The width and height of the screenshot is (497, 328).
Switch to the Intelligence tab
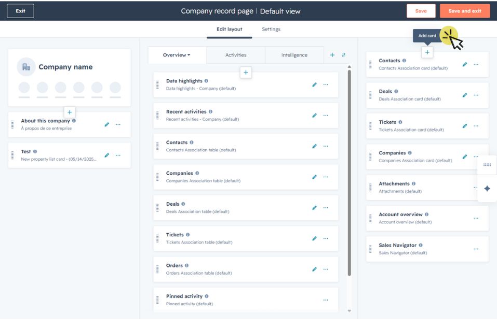[294, 55]
